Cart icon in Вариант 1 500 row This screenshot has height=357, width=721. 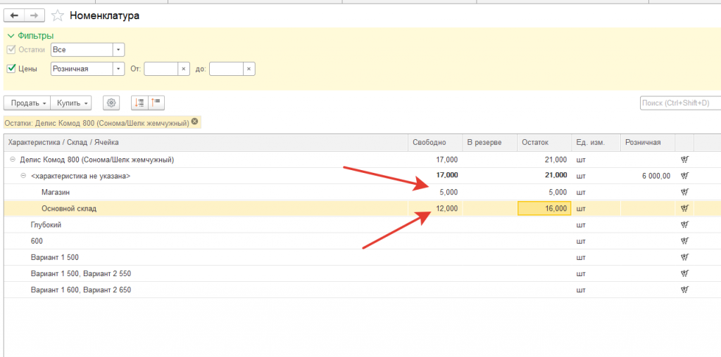point(684,257)
